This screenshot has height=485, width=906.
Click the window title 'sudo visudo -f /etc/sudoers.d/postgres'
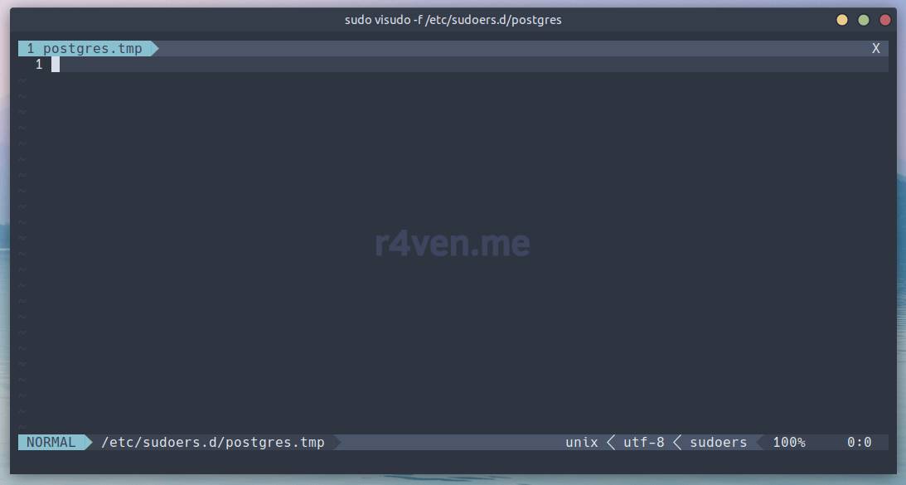(x=453, y=20)
